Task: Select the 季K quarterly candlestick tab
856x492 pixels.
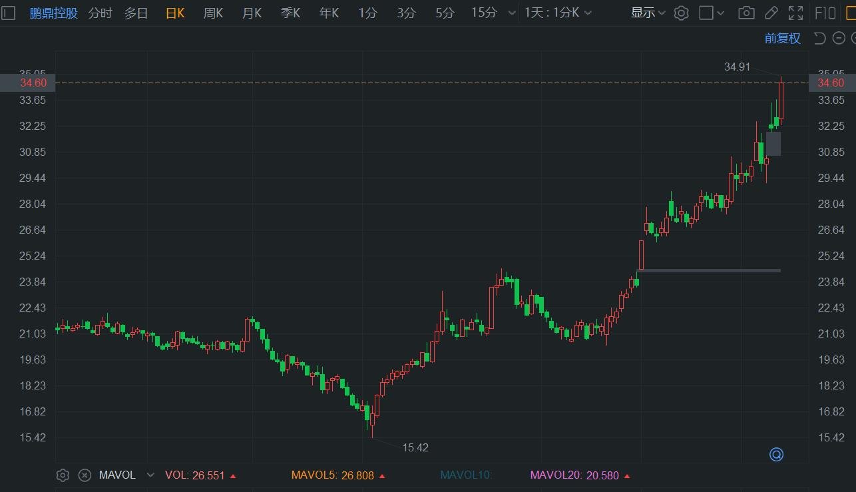Action: (x=290, y=13)
